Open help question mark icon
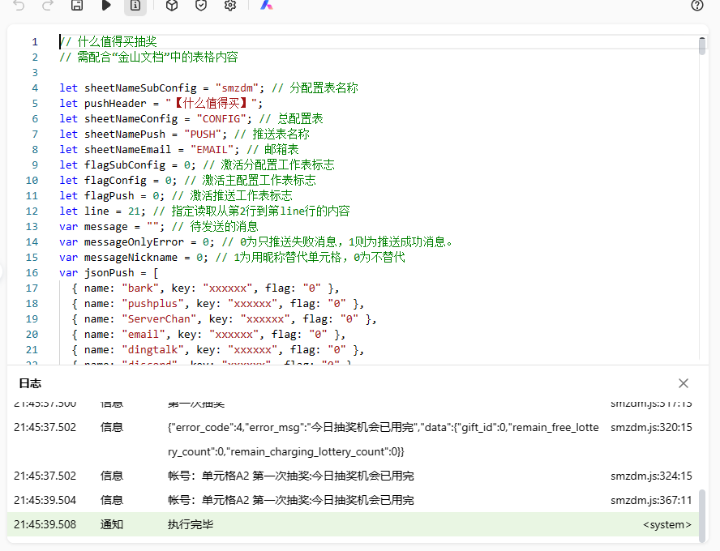 click(x=697, y=6)
